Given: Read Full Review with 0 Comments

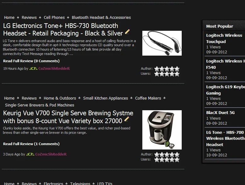Looking at the screenshot, I should click(31, 61).
